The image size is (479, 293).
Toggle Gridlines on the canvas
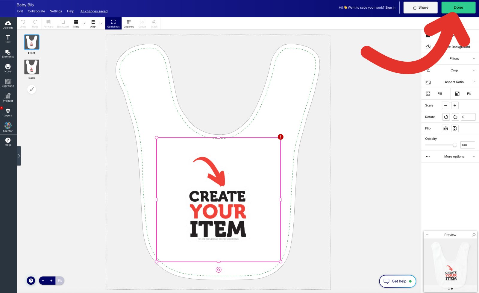(129, 24)
